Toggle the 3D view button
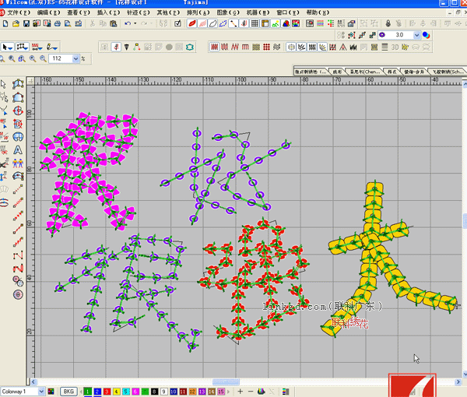467x397 pixels. [x=395, y=47]
